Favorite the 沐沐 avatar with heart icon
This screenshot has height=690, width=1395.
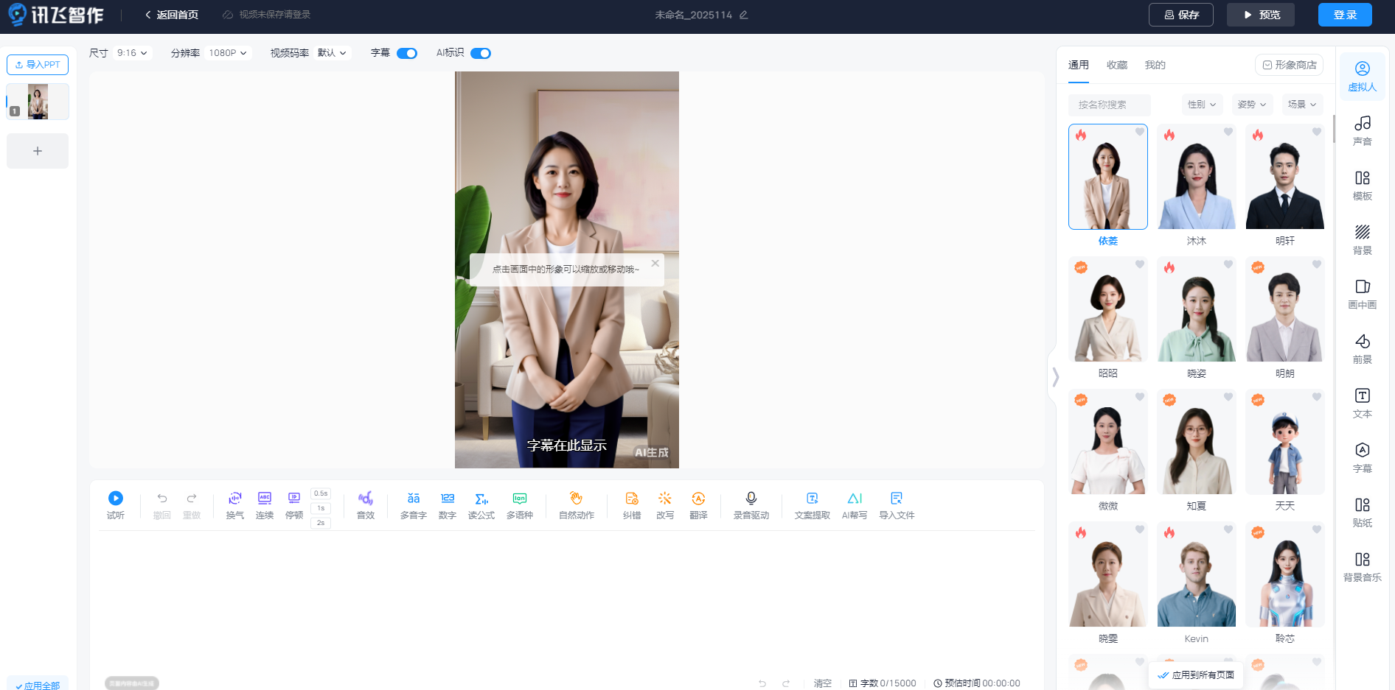click(1228, 132)
